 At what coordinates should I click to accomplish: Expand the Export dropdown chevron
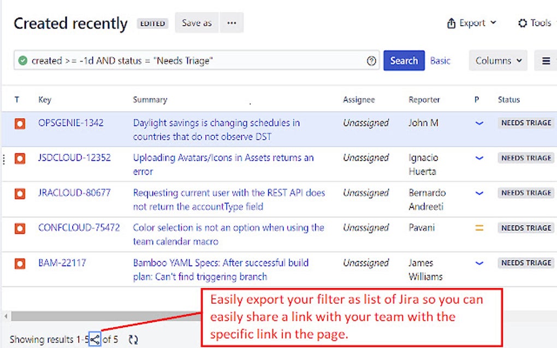493,23
